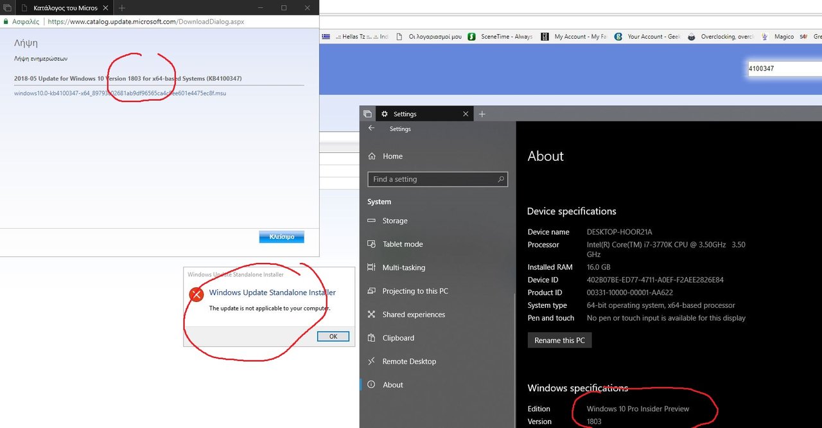Click the 2018-05 Update KB4100347 title text

(x=128, y=78)
